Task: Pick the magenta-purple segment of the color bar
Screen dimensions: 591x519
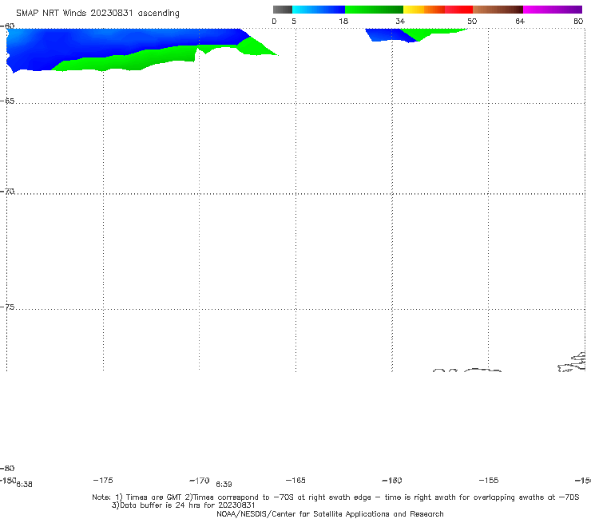Action: coord(553,10)
